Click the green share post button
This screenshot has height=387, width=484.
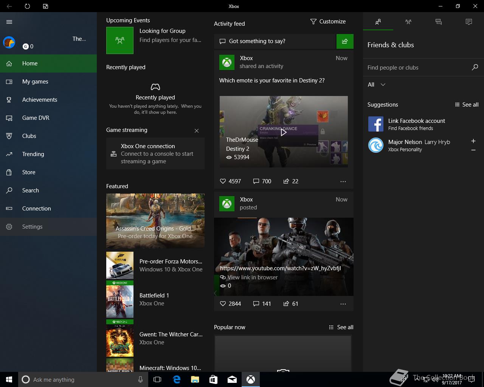click(345, 41)
